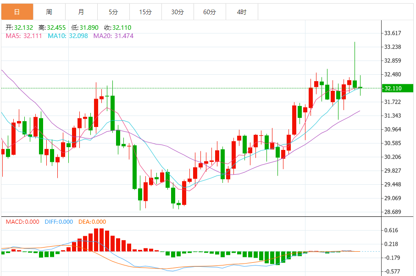Click the 29.448 price axis label
Viewport: 416px width, 276px height.
[x=393, y=184]
